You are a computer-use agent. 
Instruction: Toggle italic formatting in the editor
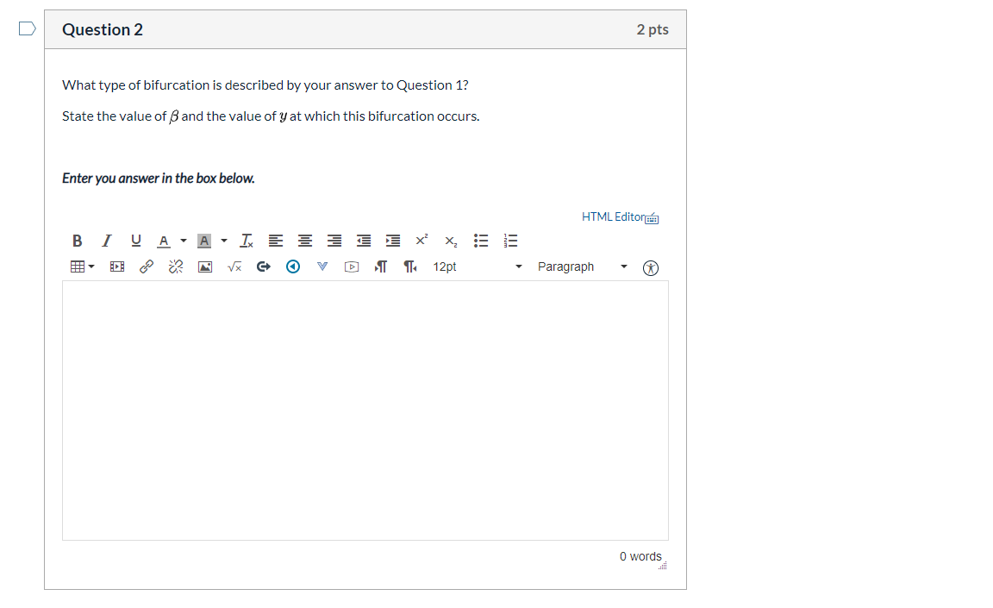coord(106,241)
